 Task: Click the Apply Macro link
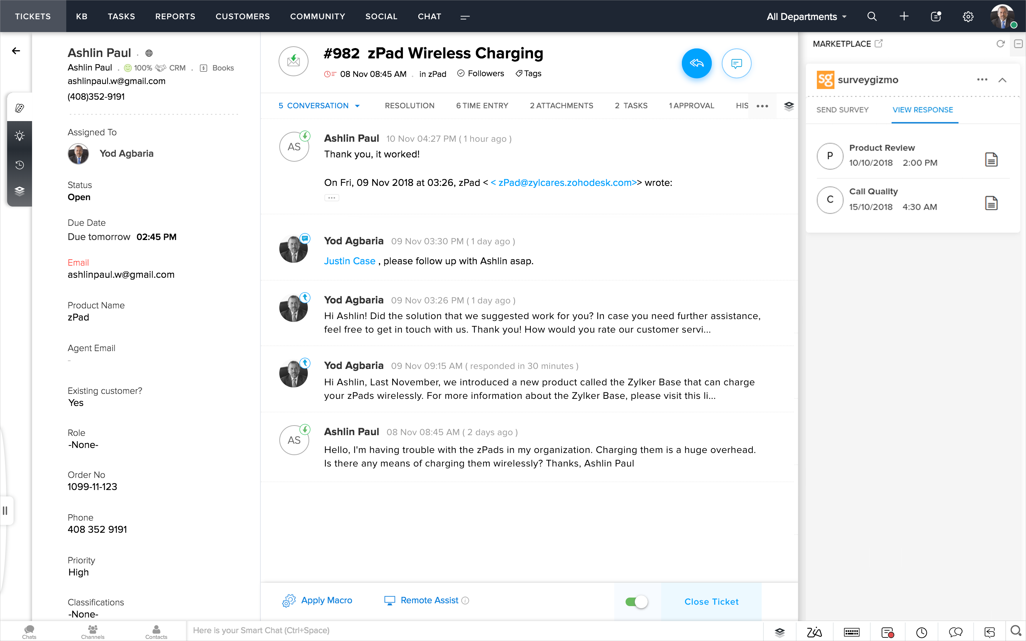pos(326,600)
